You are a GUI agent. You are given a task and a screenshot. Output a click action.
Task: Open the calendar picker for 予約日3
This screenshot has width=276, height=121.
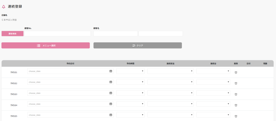pyautogui.click(x=111, y=93)
